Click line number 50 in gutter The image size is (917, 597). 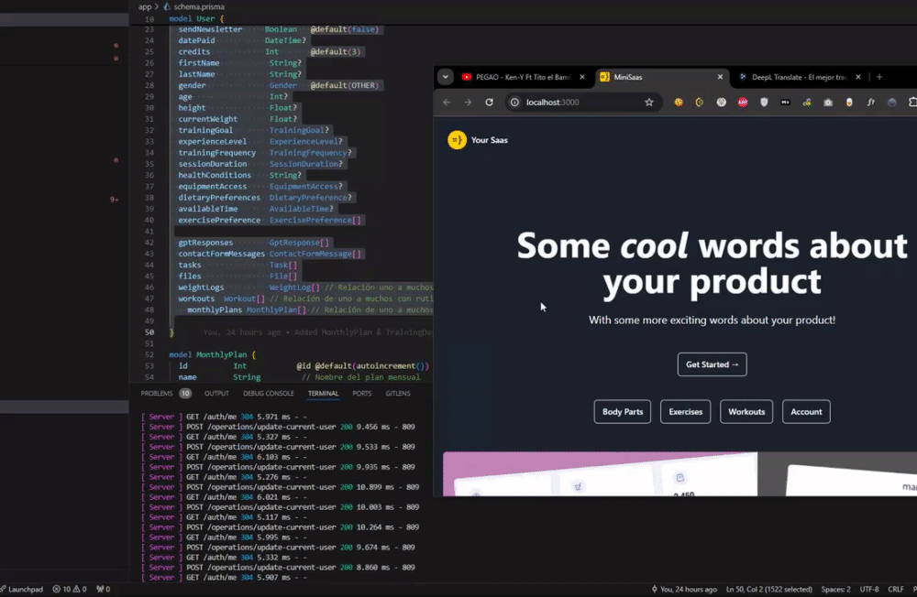tap(149, 332)
